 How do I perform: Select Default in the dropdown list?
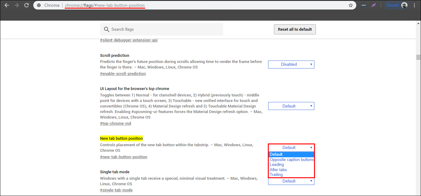click(x=291, y=155)
